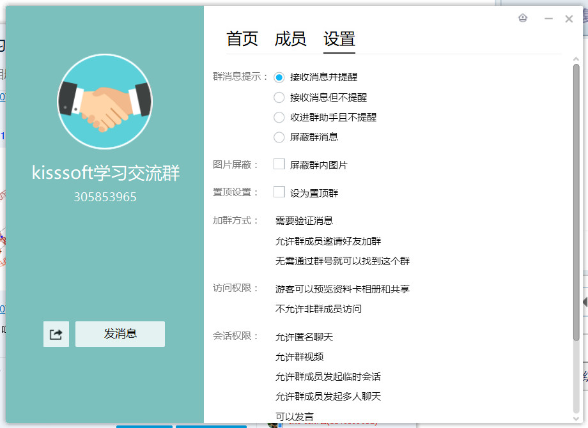588x428 pixels.
Task: Click the scrollbar up arrow
Action: click(576, 59)
